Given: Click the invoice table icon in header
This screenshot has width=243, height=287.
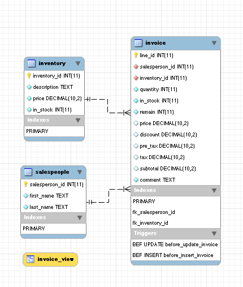Looking at the screenshot, I should [x=138, y=43].
